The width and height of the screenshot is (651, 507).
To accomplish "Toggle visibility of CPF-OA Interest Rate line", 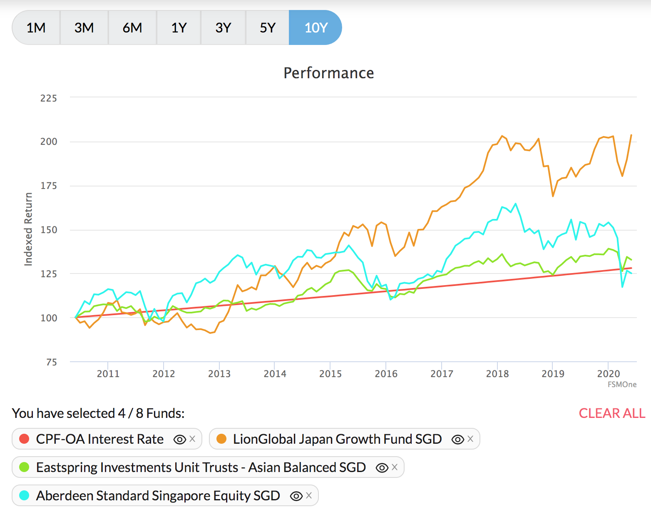I will (180, 439).
